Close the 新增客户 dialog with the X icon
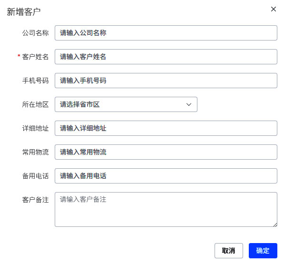 (274, 9)
